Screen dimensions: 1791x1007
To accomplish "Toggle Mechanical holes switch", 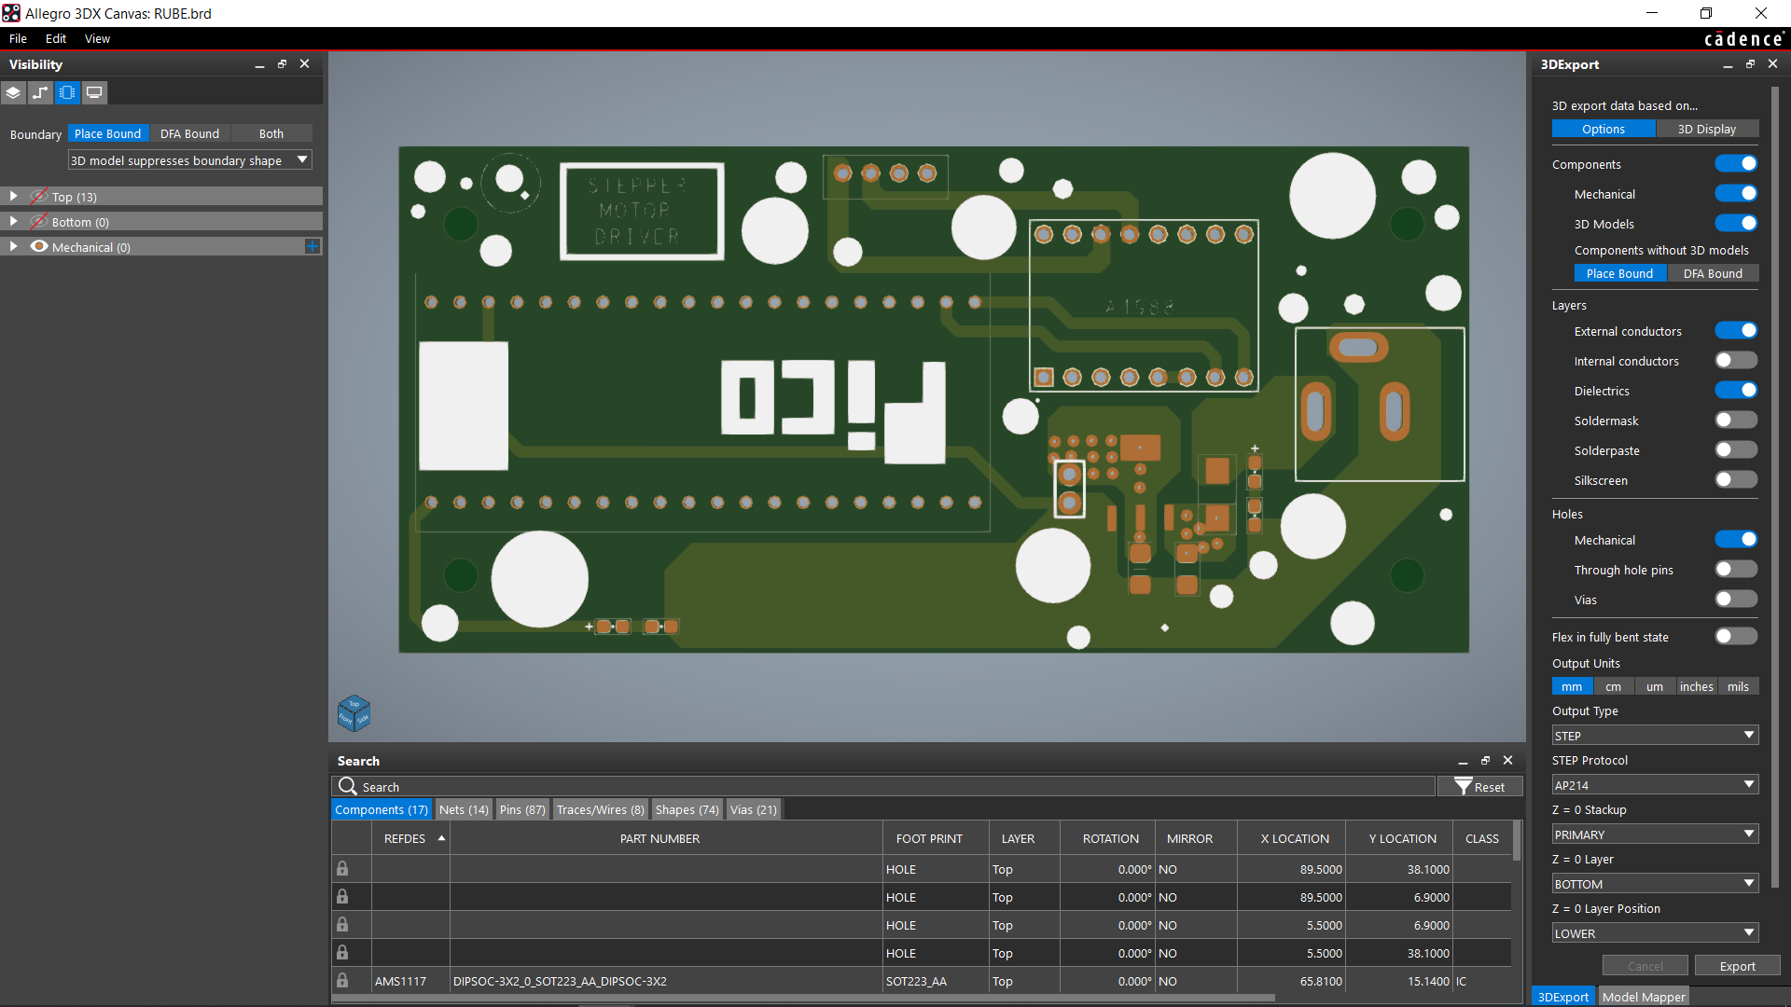I will [x=1736, y=540].
